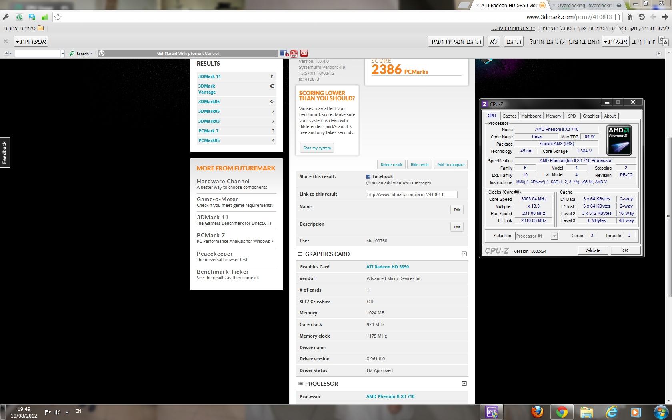Click Edit next to Description
The height and width of the screenshot is (420, 672).
(x=457, y=227)
